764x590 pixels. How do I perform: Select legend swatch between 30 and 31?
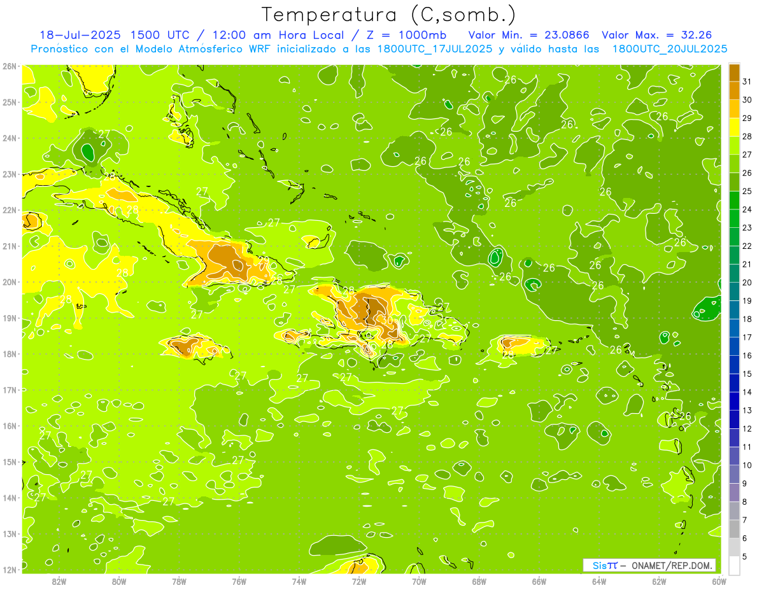734,90
